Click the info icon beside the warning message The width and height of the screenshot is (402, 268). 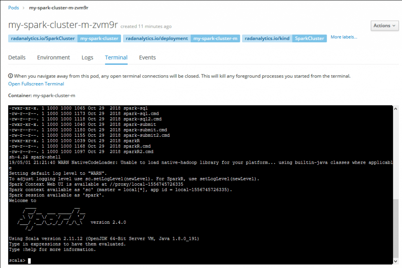pyautogui.click(x=11, y=76)
